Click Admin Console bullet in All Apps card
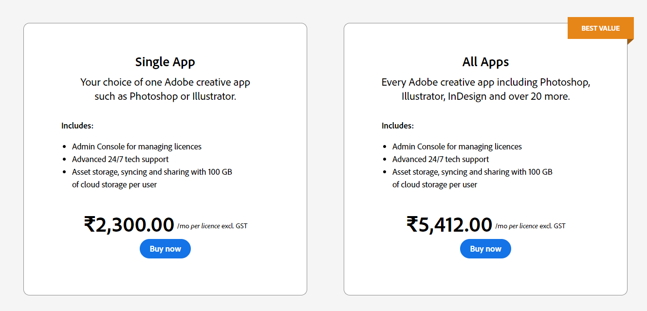The image size is (647, 311). click(x=457, y=146)
